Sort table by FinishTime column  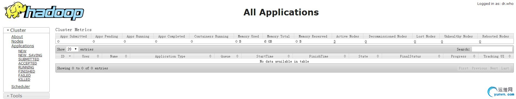click(321, 56)
